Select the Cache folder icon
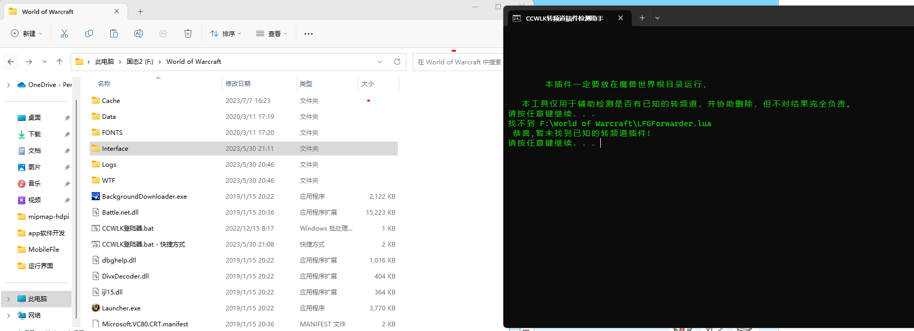 (x=96, y=100)
